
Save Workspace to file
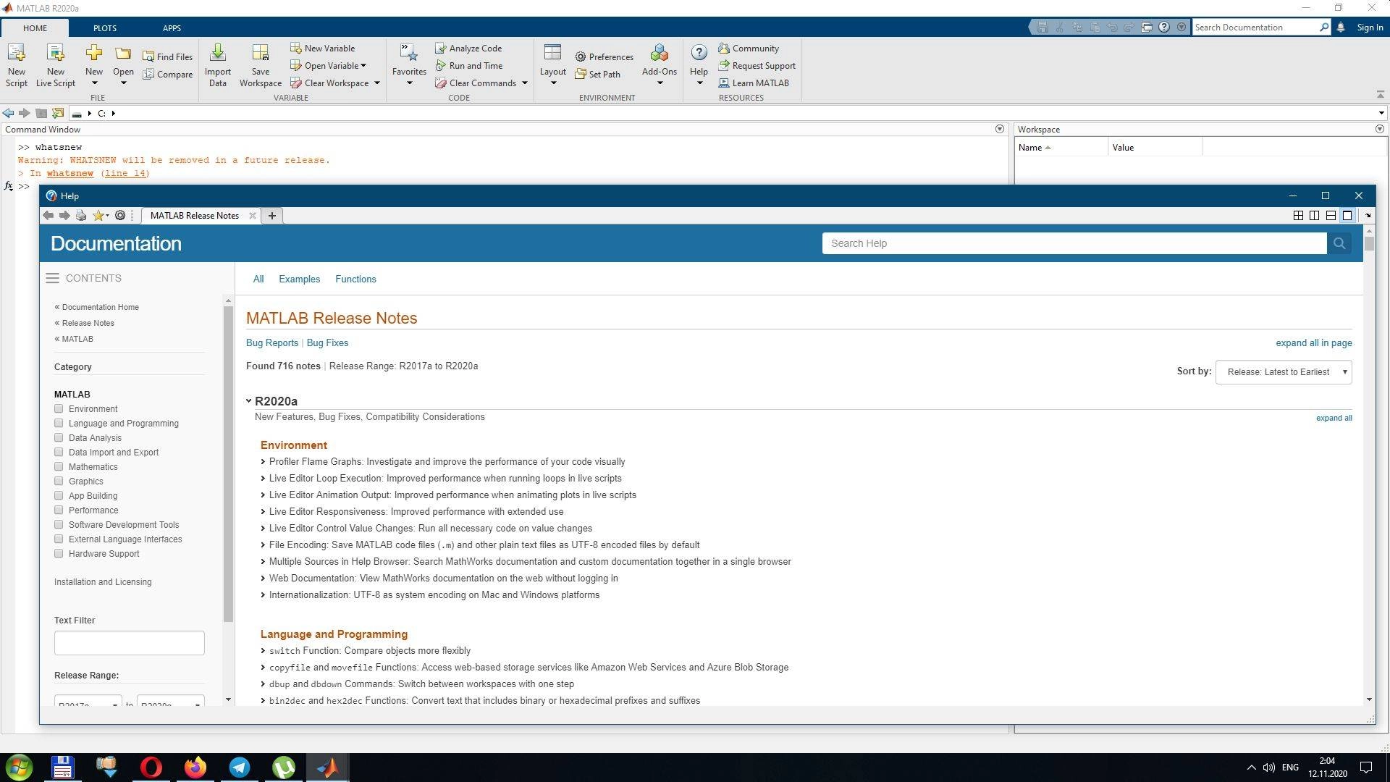point(261,65)
